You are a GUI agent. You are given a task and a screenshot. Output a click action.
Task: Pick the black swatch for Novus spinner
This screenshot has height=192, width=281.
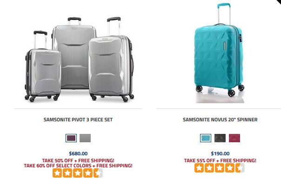point(220,138)
